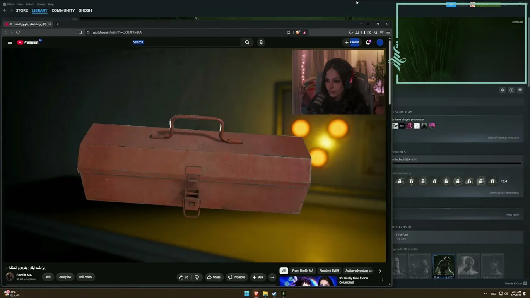The width and height of the screenshot is (530, 298).
Task: Click the Ask button under video
Action: point(258,277)
